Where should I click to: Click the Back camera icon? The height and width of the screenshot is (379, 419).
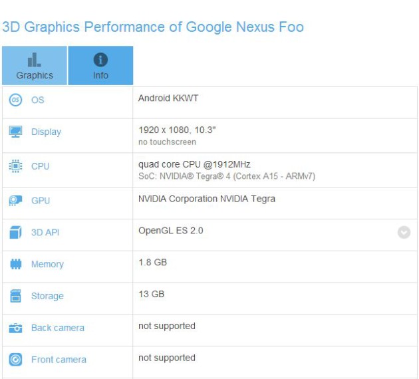point(15,328)
